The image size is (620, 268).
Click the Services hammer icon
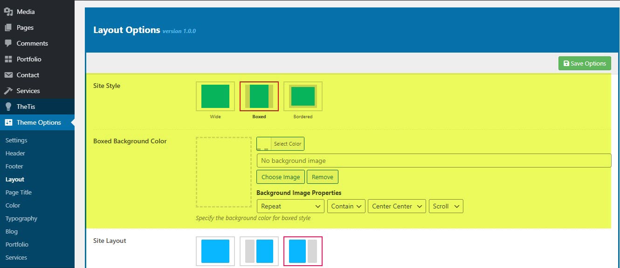click(8, 91)
